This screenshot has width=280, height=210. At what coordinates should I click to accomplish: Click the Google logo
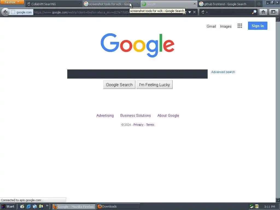pos(138,45)
